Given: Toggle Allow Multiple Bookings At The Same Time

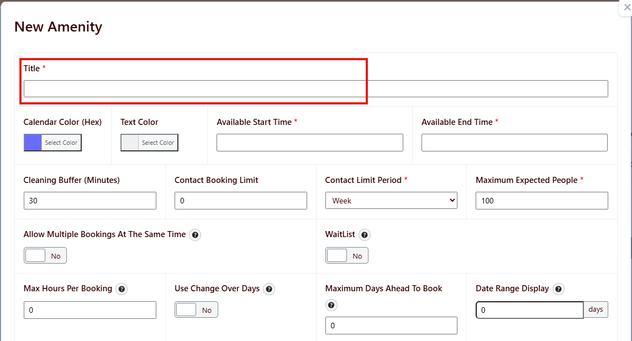Looking at the screenshot, I should point(45,256).
